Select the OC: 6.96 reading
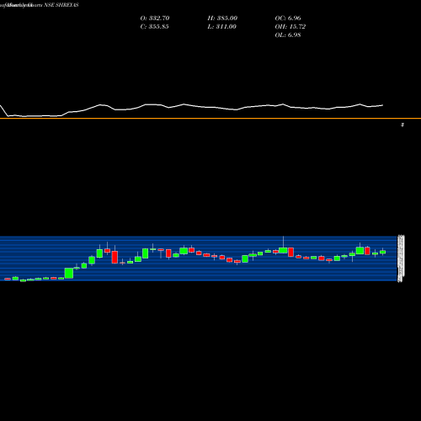Screen dimensions: 421x421 coord(288,19)
